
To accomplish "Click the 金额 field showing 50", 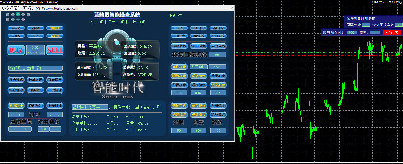I will [179, 130].
